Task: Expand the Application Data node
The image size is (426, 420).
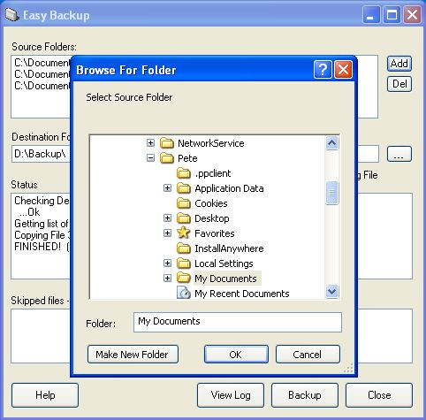Action: pos(167,188)
